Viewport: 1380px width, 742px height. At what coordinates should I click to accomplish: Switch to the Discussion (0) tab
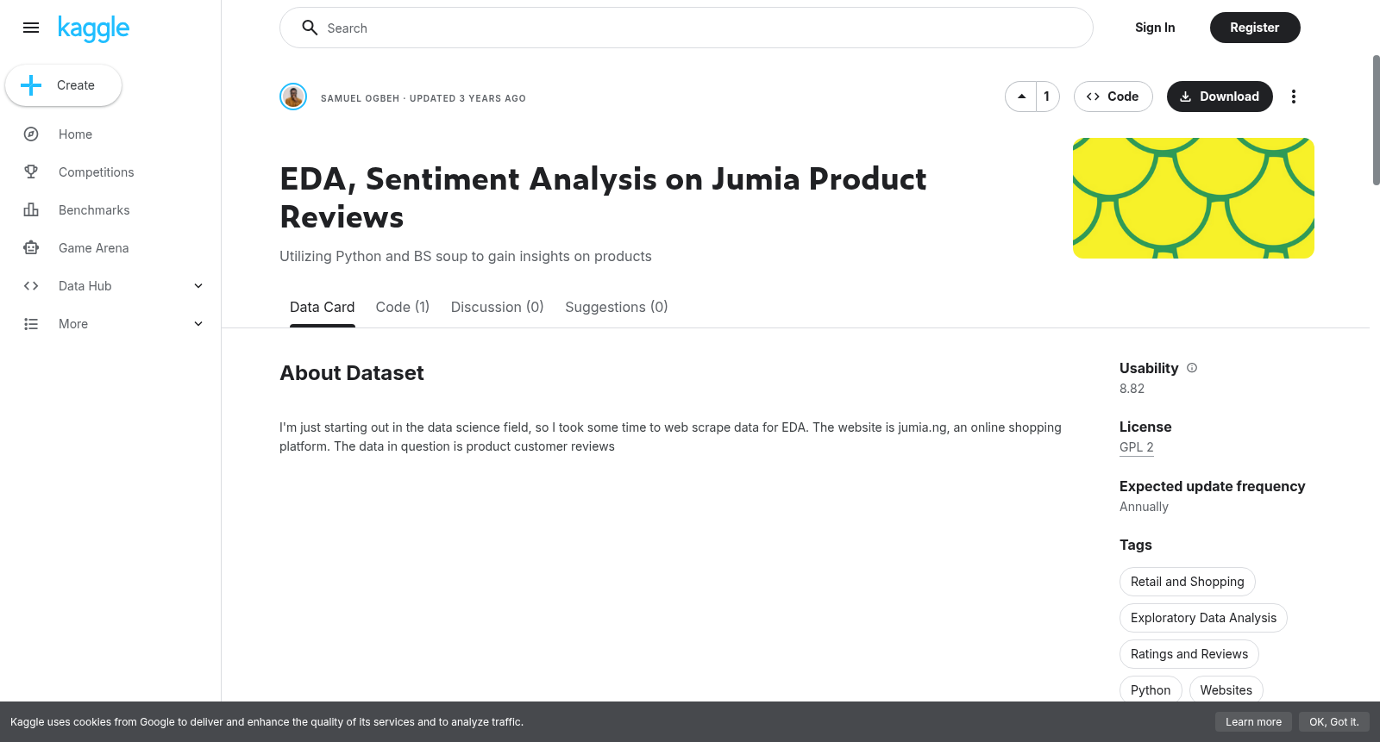coord(497,307)
